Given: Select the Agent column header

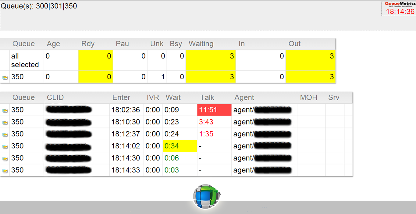Looking at the screenshot, I should 244,97.
